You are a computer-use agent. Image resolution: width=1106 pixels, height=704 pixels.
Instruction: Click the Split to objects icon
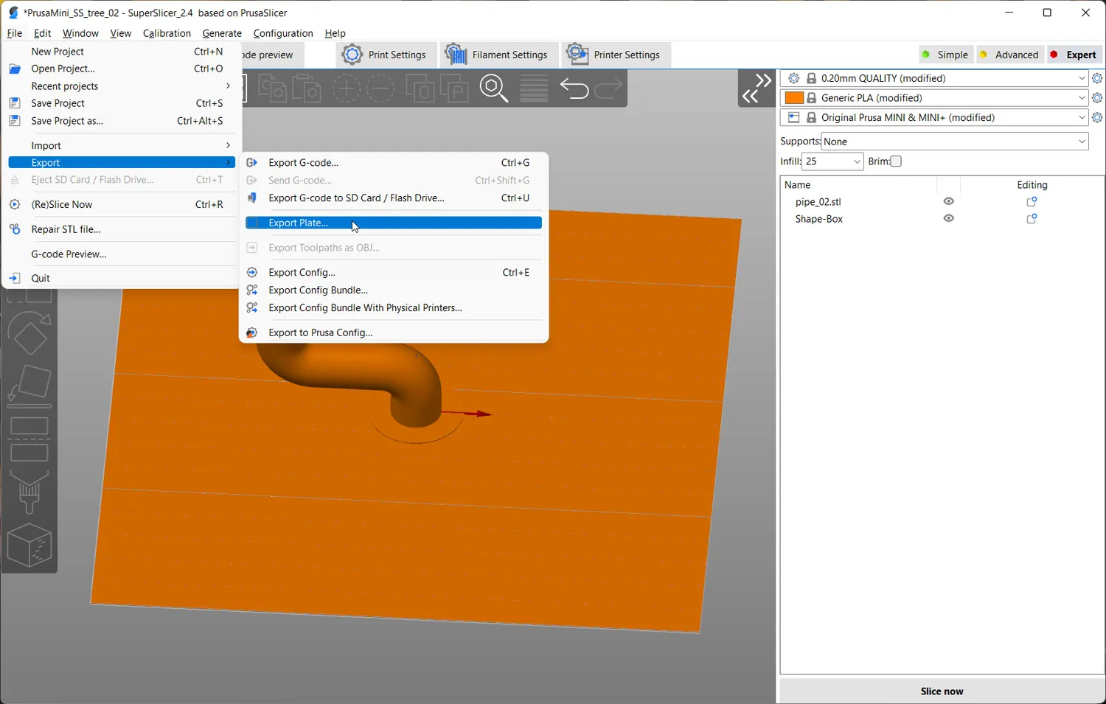[x=420, y=88]
